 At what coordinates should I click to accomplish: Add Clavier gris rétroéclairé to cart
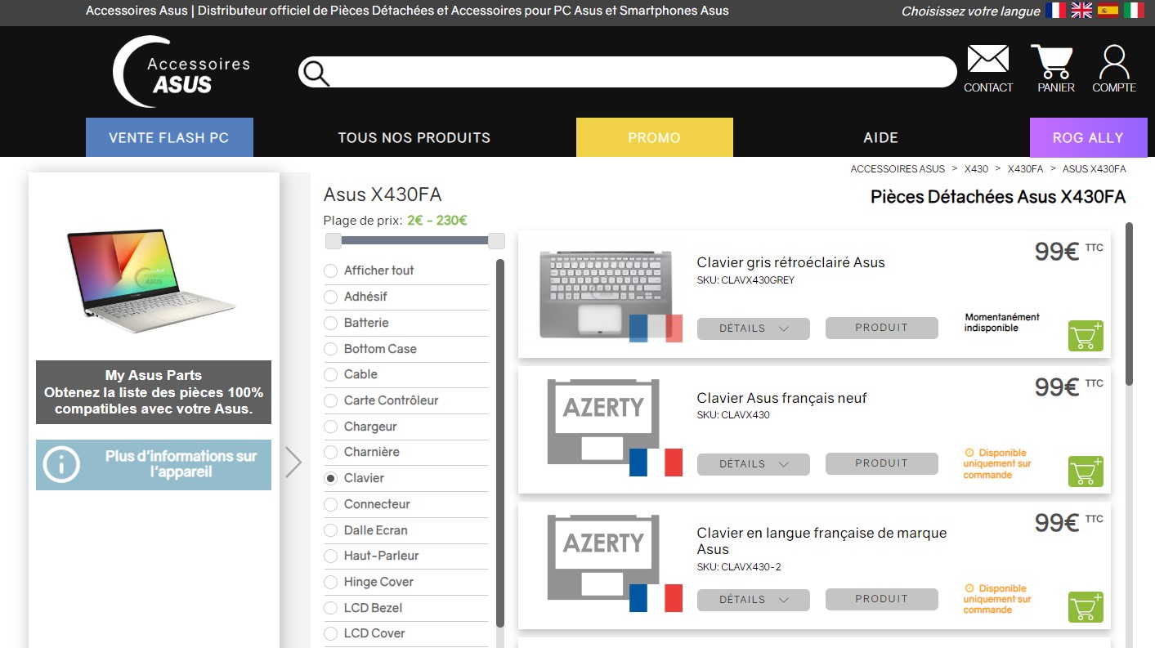pos(1086,336)
